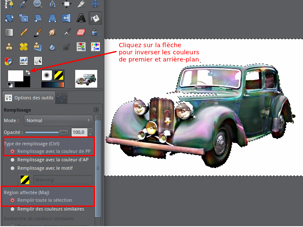The image size is (303, 227).
Task: Select the Bucket Fill tool
Action: click(x=96, y=18)
